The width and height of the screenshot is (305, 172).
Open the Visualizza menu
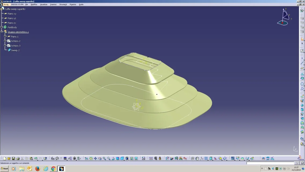coord(44,5)
